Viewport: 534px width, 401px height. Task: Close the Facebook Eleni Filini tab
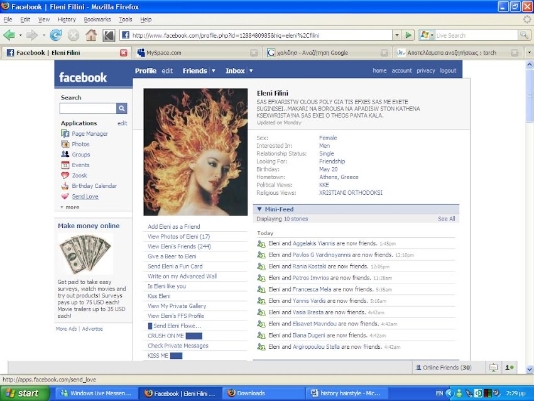pos(124,53)
